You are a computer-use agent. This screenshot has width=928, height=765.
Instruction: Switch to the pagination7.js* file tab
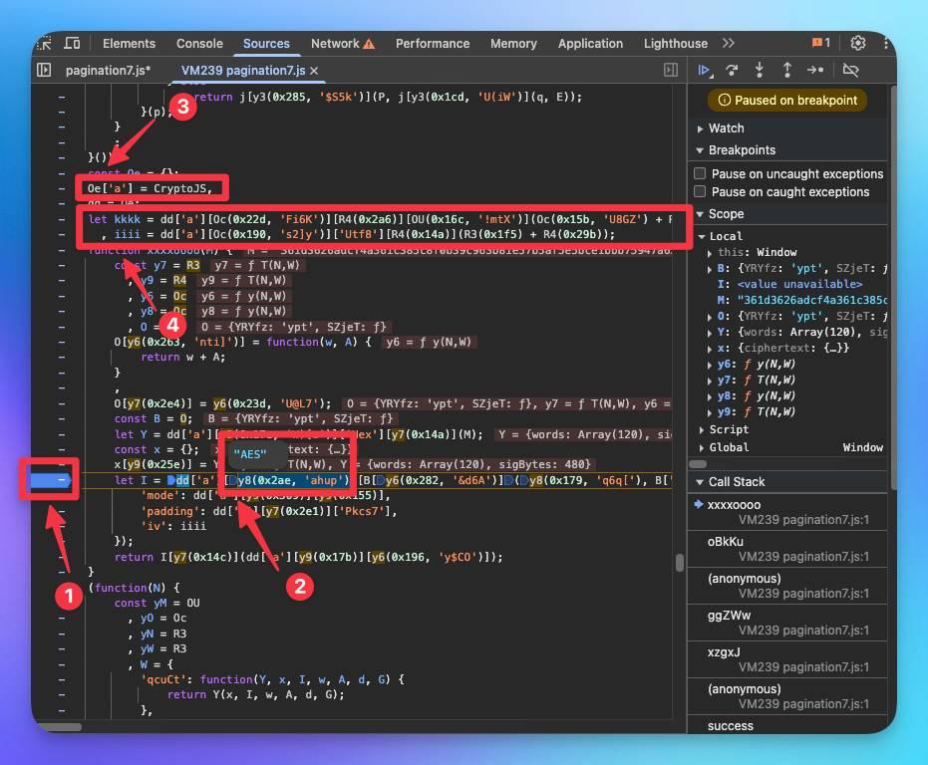click(109, 71)
